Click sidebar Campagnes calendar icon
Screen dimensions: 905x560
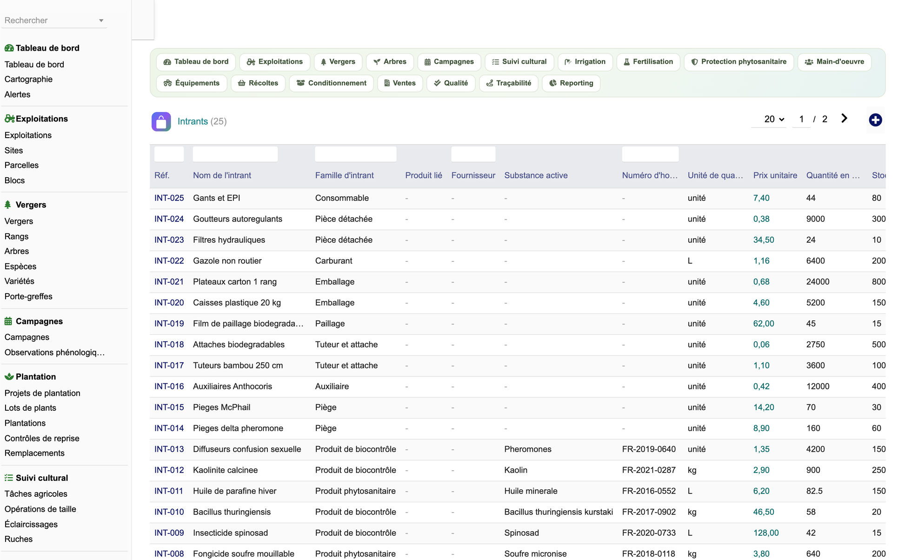tap(8, 321)
